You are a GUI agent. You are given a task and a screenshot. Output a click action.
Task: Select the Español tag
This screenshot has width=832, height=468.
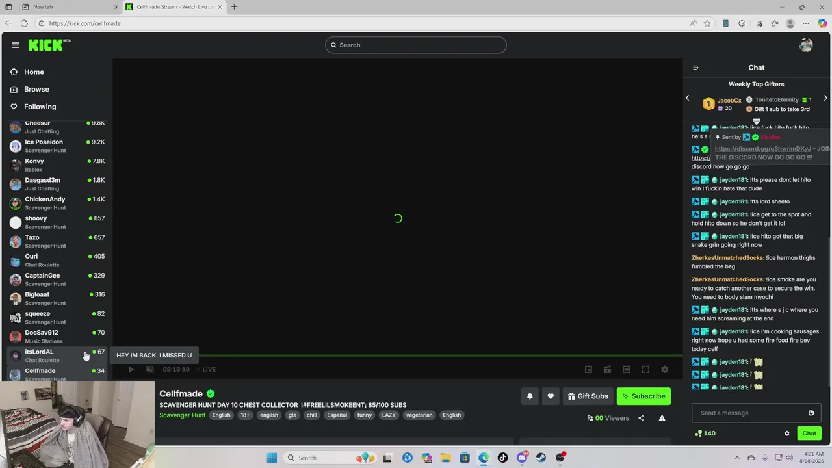[337, 415]
